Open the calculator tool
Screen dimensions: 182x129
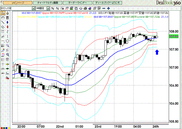[8, 18]
